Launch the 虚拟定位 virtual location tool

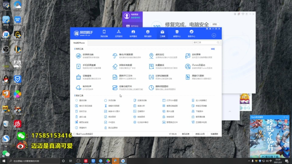tap(163, 56)
